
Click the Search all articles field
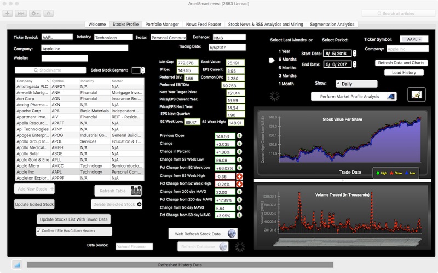click(399, 13)
